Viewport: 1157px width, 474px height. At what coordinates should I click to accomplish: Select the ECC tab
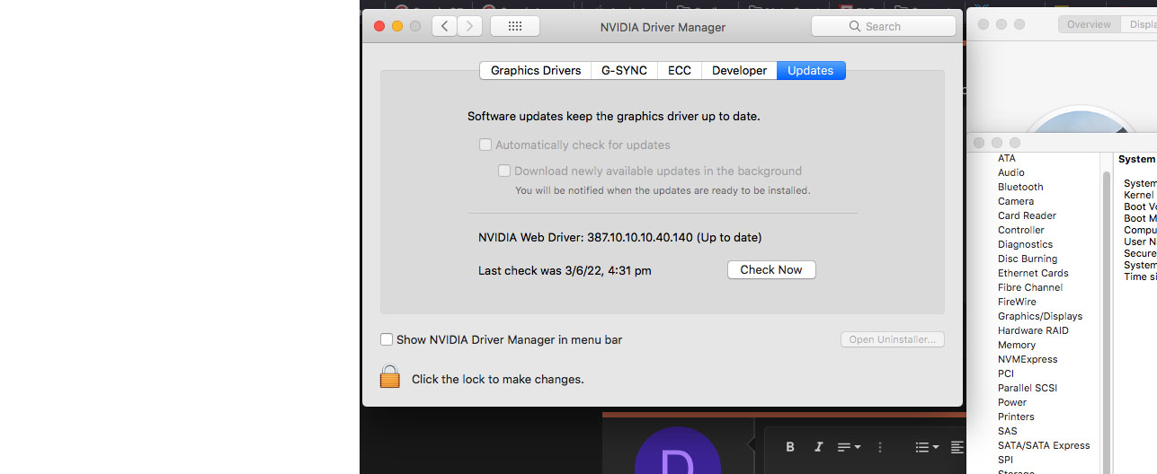click(680, 70)
